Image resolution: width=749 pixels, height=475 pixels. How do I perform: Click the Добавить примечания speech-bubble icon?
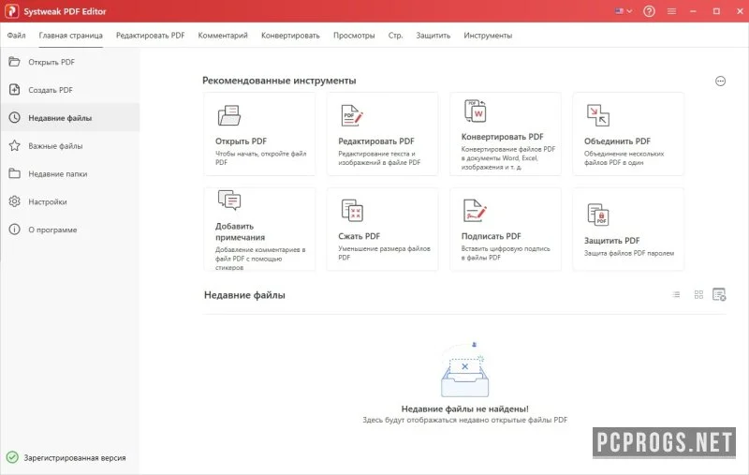tap(229, 200)
